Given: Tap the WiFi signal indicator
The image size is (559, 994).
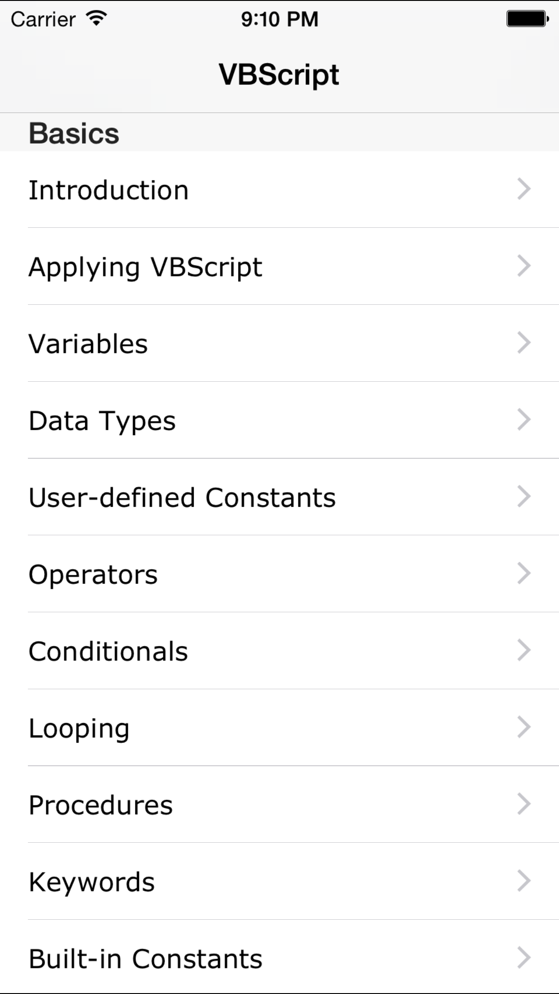Looking at the screenshot, I should pos(96,18).
